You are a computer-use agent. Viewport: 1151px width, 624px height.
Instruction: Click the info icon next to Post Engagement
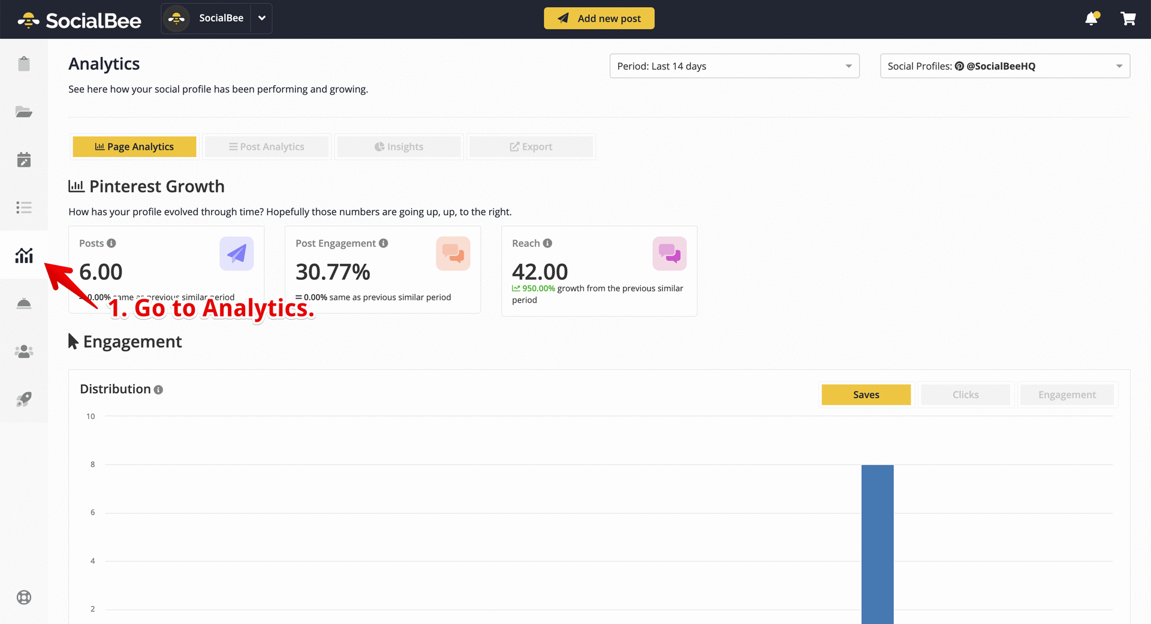pos(384,243)
